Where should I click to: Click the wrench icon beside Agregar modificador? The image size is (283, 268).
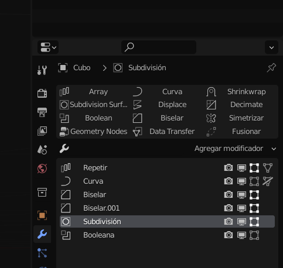coord(64,149)
